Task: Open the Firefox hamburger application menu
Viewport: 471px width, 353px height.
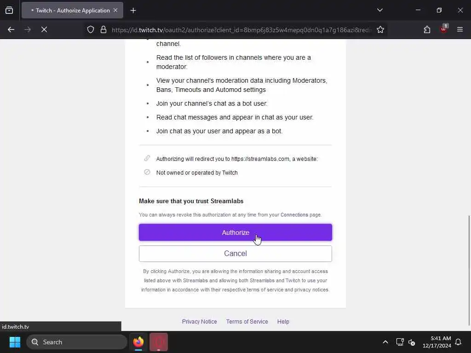Action: tap(460, 29)
